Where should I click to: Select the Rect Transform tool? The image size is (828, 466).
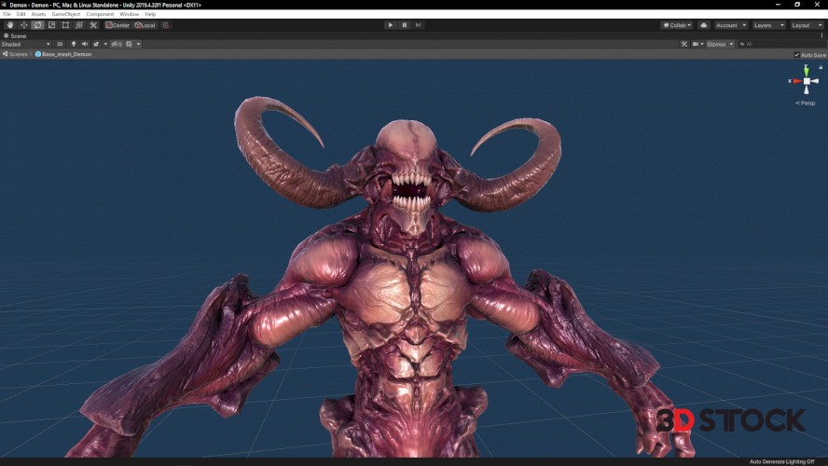(x=65, y=25)
